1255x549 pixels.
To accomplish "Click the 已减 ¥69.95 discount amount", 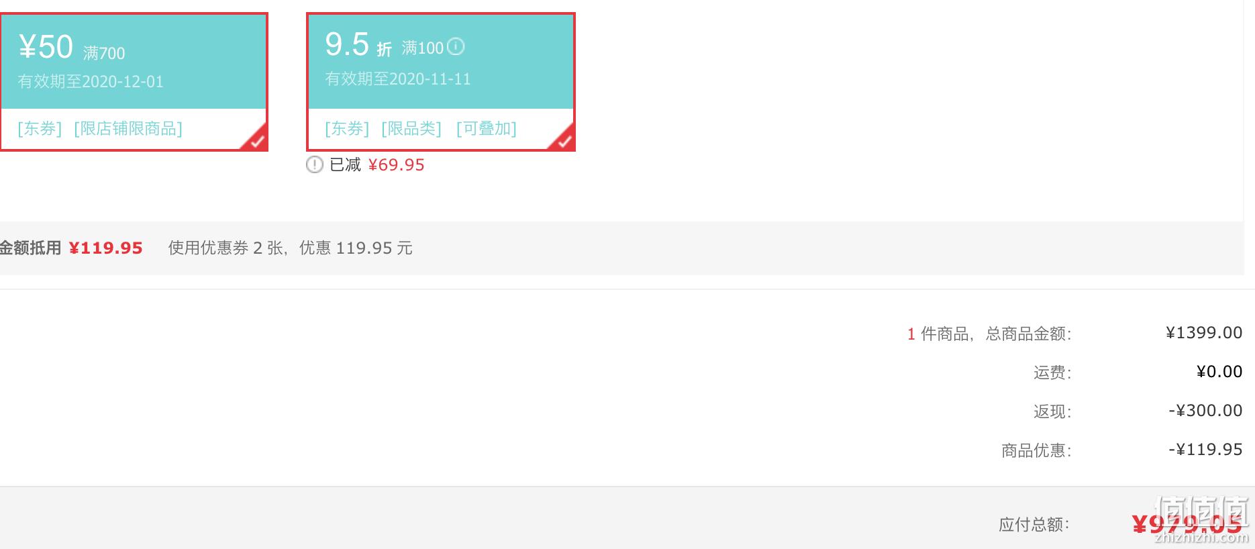I will coord(397,165).
